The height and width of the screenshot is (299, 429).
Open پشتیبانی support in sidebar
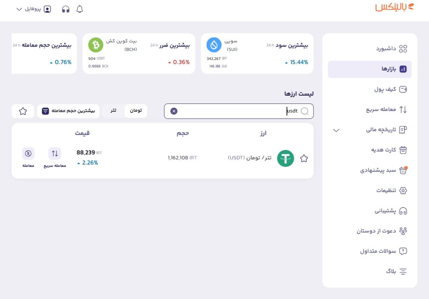click(x=369, y=211)
